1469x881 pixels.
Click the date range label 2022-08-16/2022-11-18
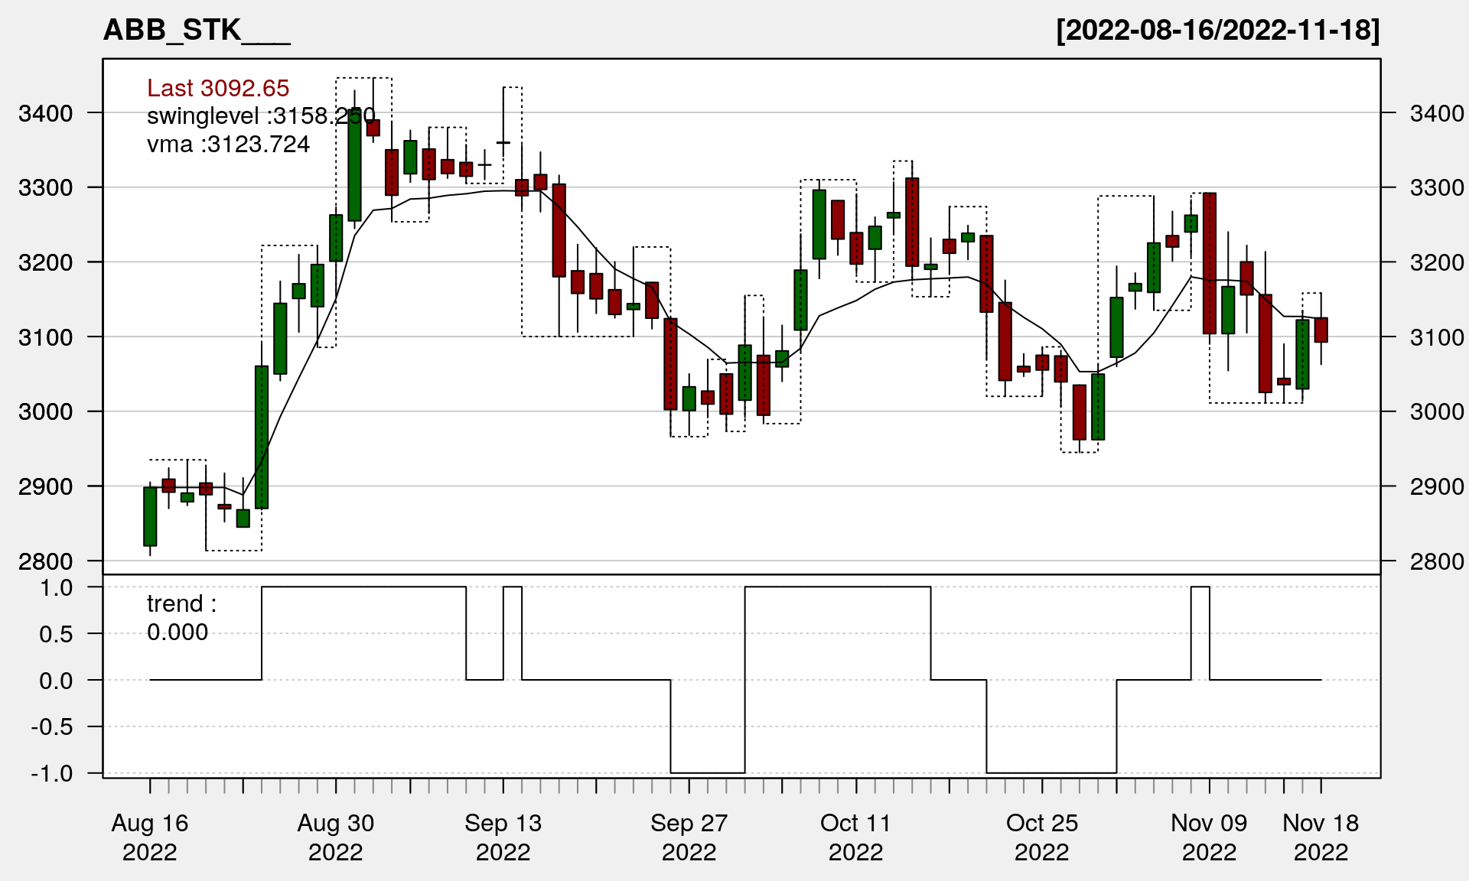[x=1217, y=31]
